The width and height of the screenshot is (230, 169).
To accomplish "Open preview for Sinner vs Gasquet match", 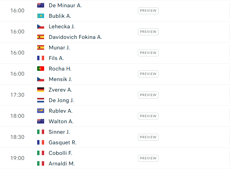I will click(x=148, y=137).
